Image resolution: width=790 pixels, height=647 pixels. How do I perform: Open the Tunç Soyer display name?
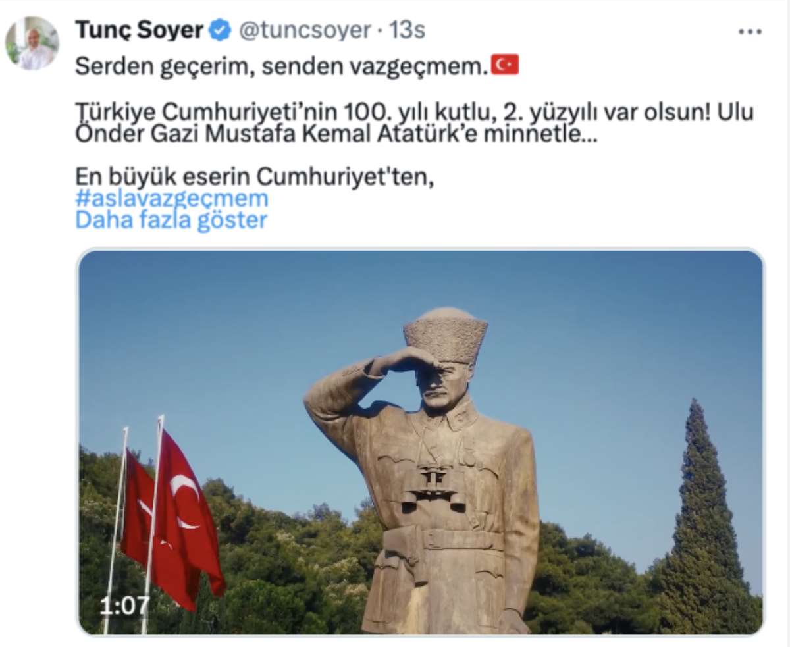pyautogui.click(x=139, y=30)
